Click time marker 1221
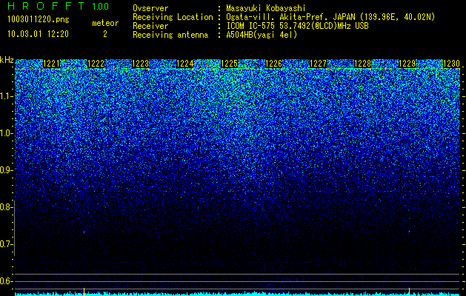 [52, 64]
